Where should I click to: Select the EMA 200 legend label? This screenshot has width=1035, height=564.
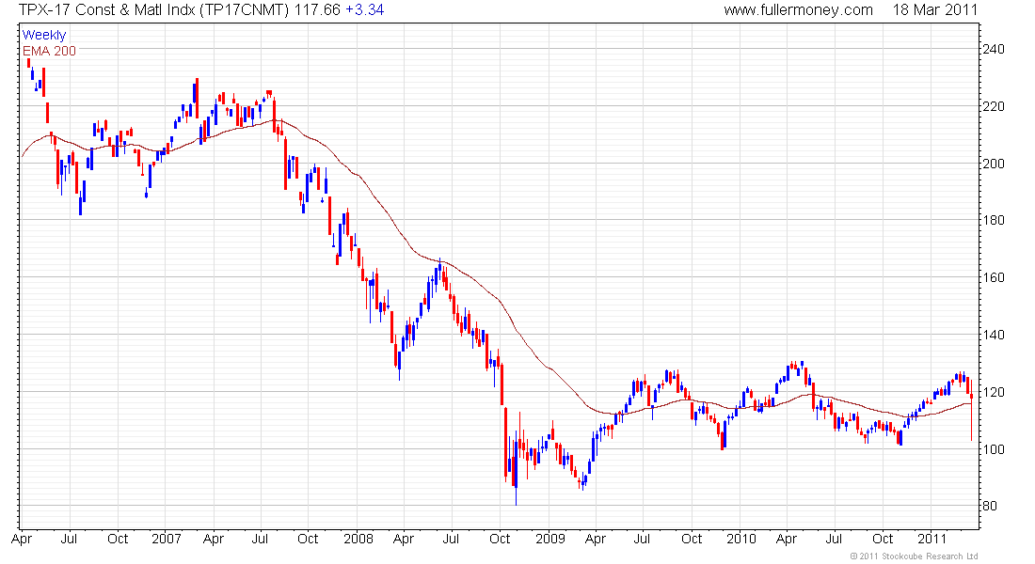coord(49,51)
